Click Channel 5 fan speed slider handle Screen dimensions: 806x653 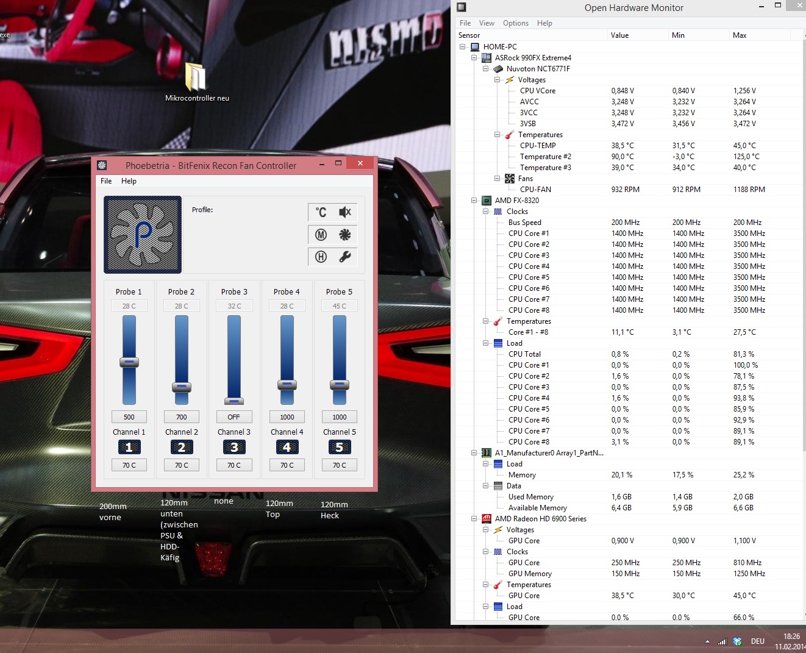point(340,385)
